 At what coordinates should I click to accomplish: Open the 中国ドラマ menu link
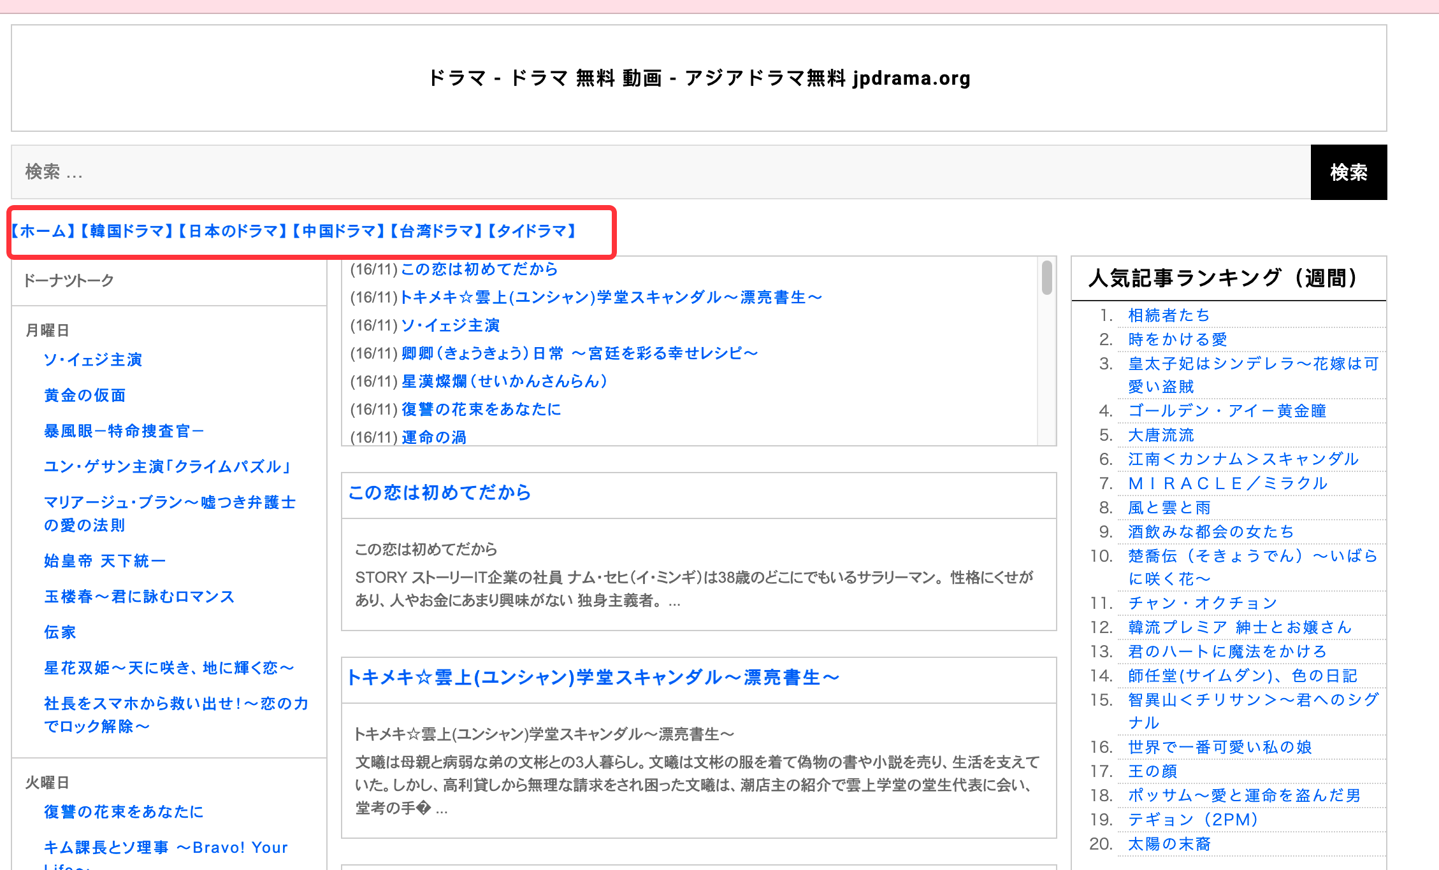[x=338, y=231]
